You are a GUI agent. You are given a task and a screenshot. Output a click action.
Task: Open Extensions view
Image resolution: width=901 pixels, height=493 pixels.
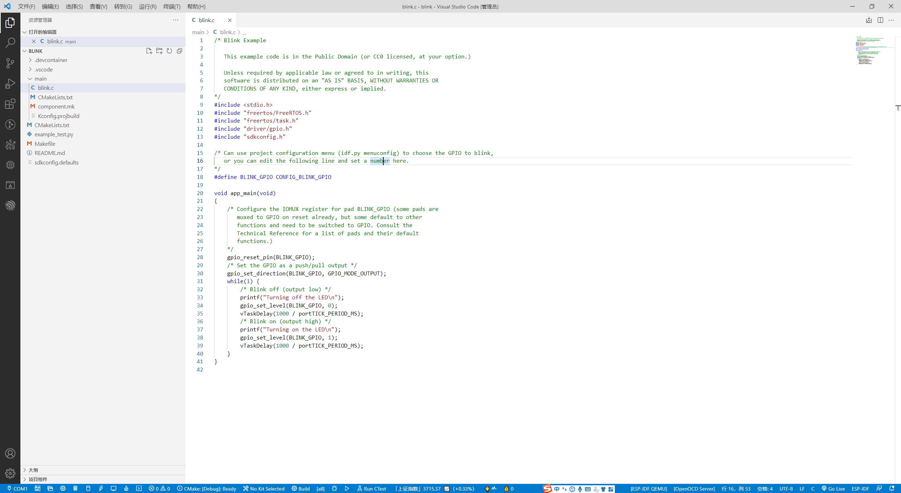(x=10, y=104)
